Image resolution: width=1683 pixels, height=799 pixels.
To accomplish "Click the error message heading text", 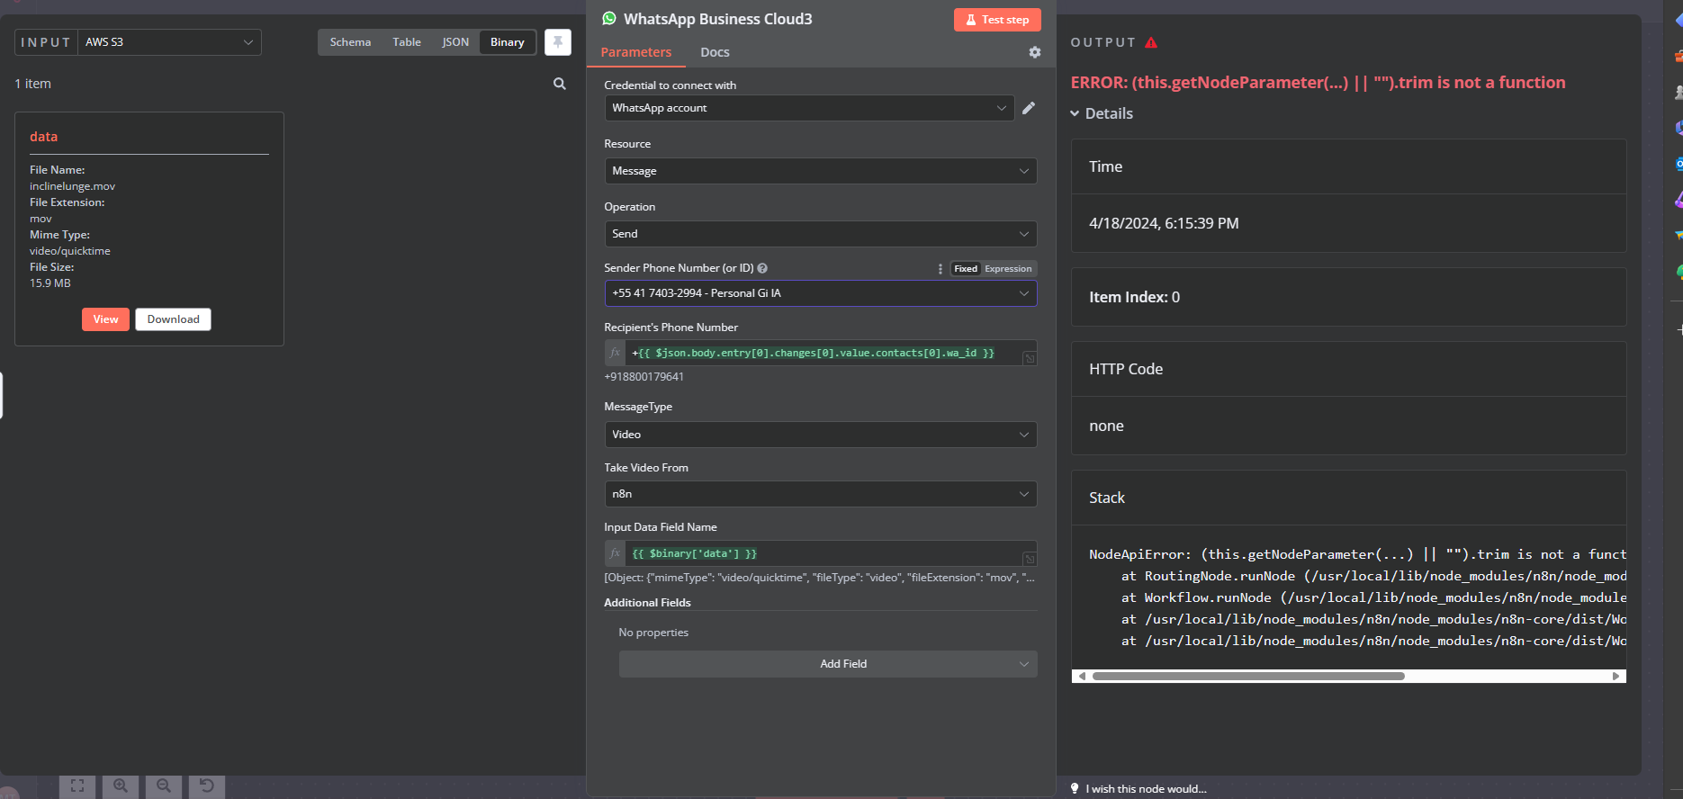I will [1318, 83].
